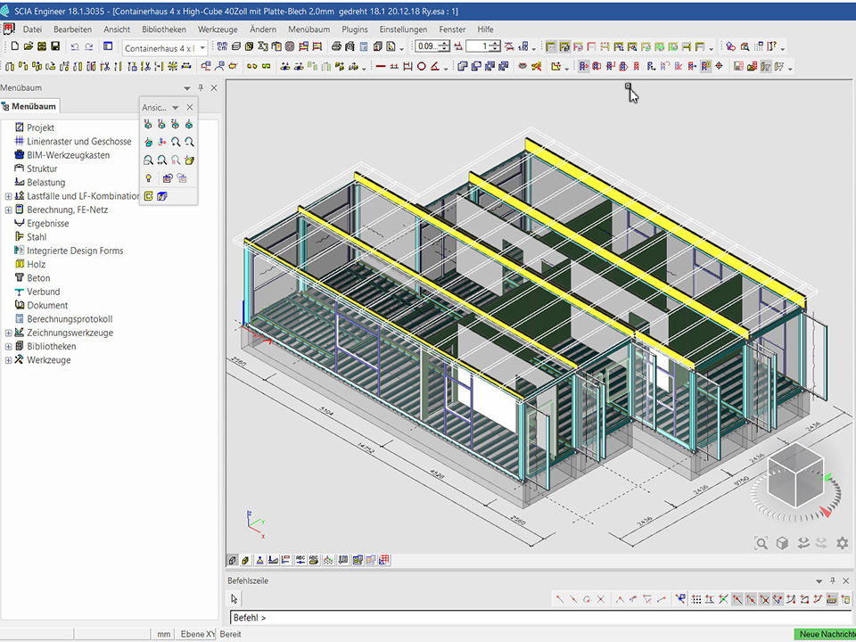The image size is (856, 642).
Task: Open the Einstellungen menu
Action: click(x=403, y=29)
